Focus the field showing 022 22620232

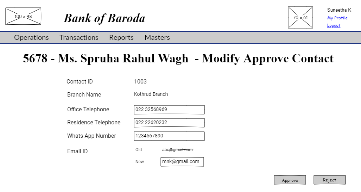coord(169,123)
